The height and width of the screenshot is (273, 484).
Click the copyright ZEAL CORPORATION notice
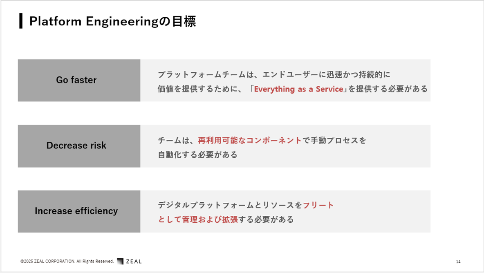click(x=67, y=261)
